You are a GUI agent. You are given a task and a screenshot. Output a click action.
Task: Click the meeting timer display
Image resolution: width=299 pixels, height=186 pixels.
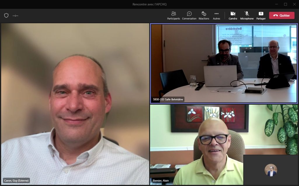(15, 16)
